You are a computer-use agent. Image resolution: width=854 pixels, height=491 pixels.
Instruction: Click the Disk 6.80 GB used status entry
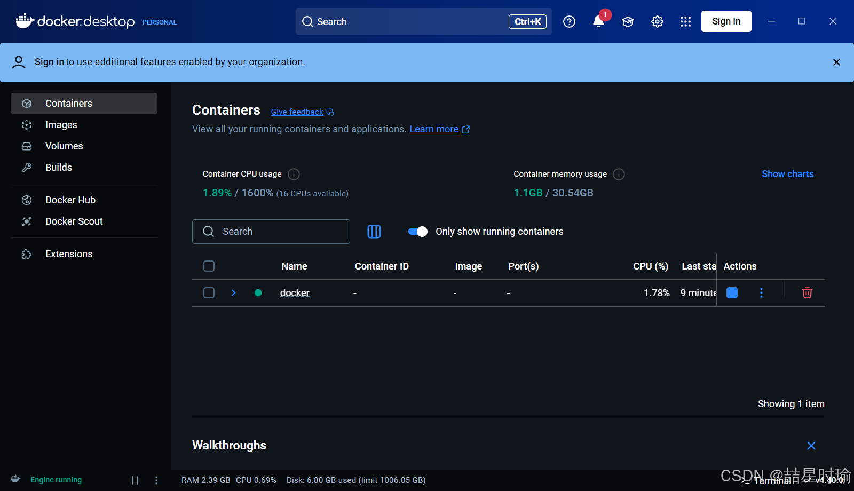coord(356,480)
